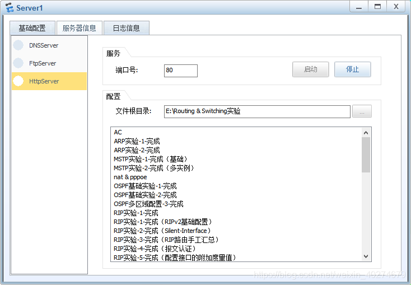Select MSTP实验-2-完成（多实例） entry
Image resolution: width=411 pixels, height=285 pixels.
click(x=155, y=168)
